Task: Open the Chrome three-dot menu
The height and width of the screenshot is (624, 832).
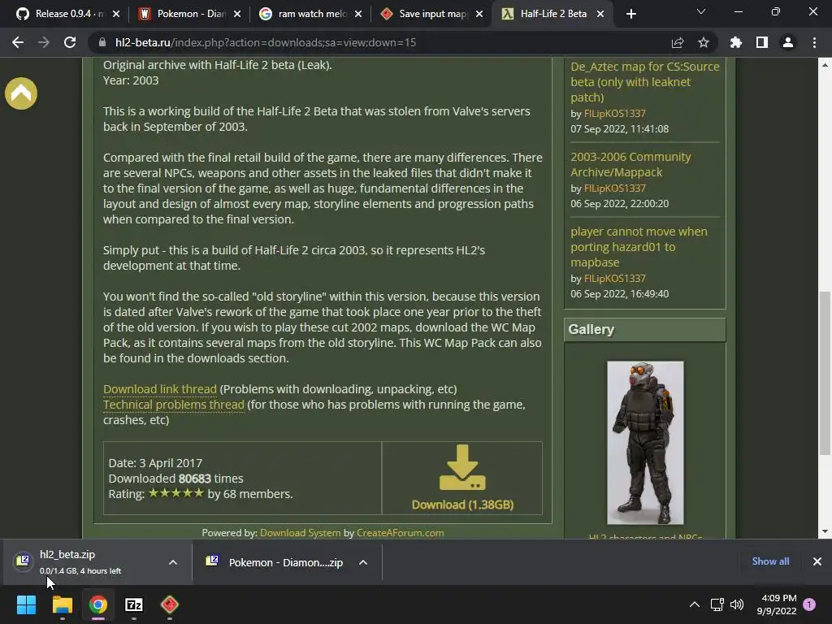Action: click(814, 42)
